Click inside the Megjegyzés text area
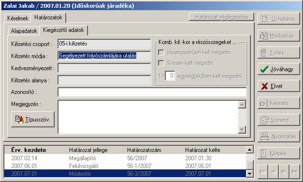The height and width of the screenshot is (182, 303). pyautogui.click(x=148, y=117)
